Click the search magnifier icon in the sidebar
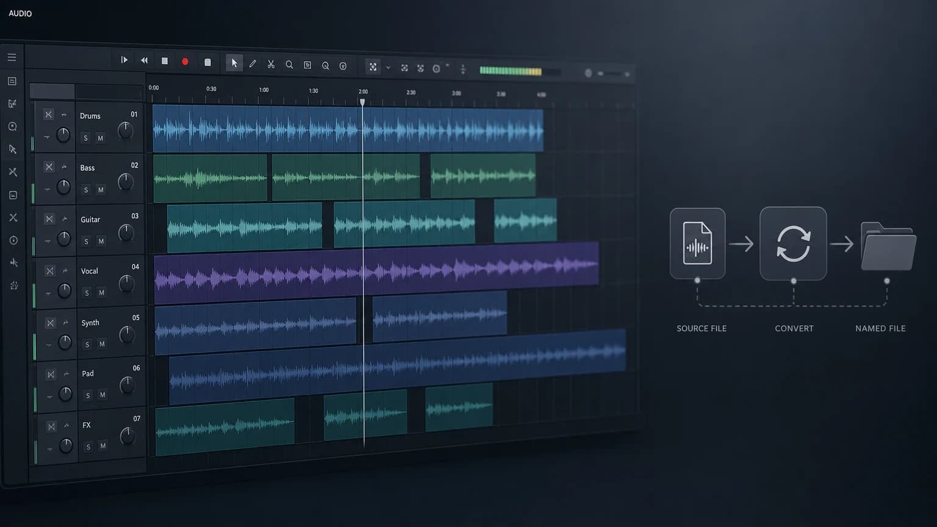Image resolution: width=937 pixels, height=527 pixels. pos(12,126)
